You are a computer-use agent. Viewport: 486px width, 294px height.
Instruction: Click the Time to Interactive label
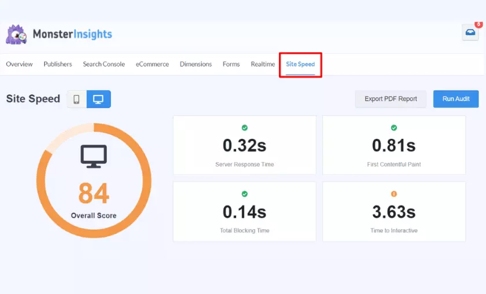point(394,230)
